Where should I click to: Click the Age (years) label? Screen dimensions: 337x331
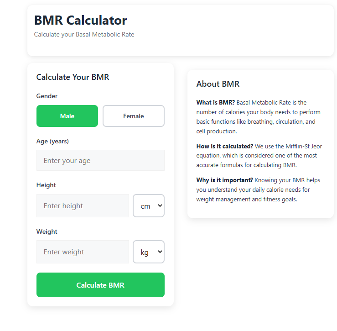point(52,141)
